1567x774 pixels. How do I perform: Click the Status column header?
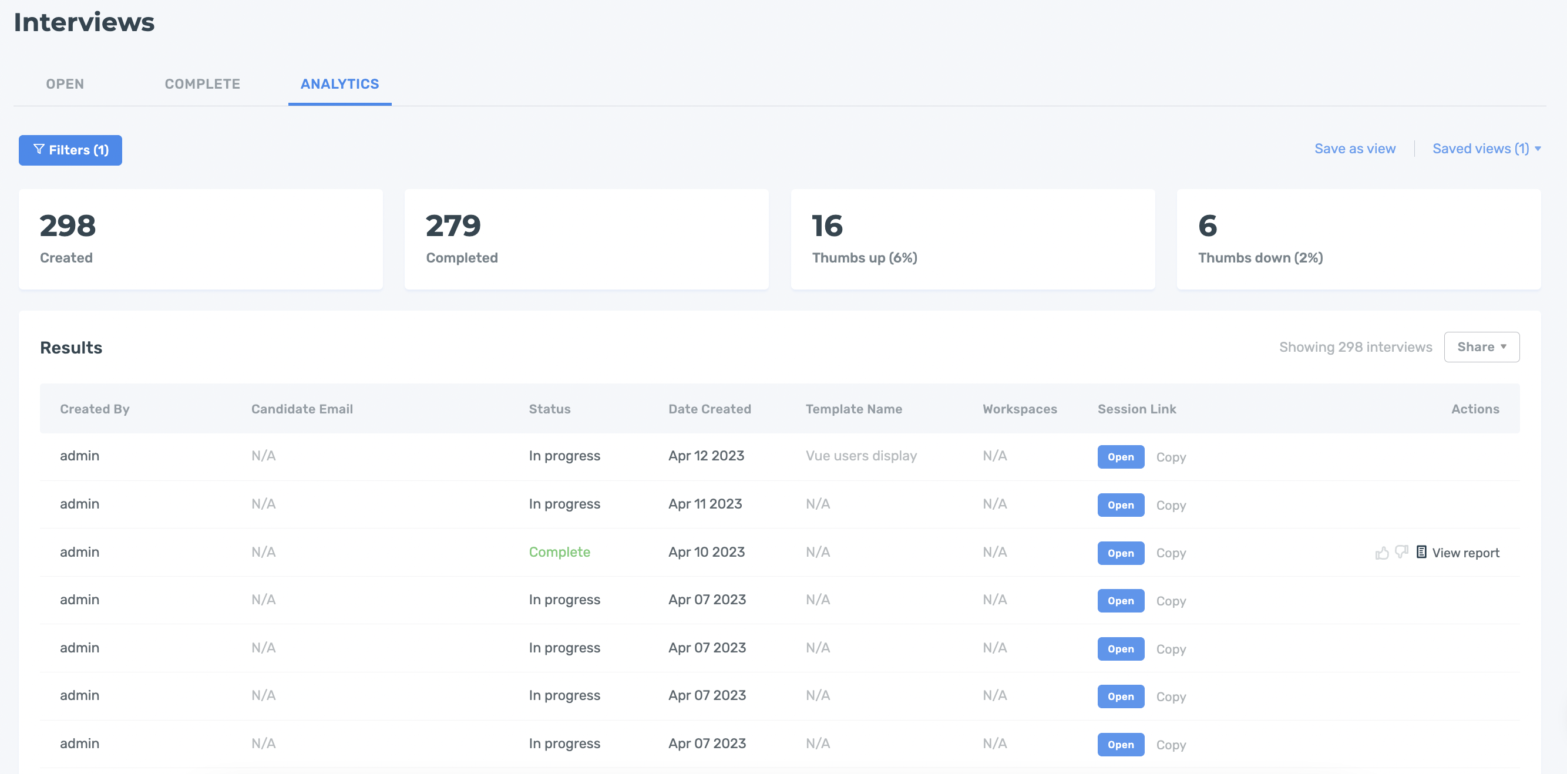click(549, 409)
